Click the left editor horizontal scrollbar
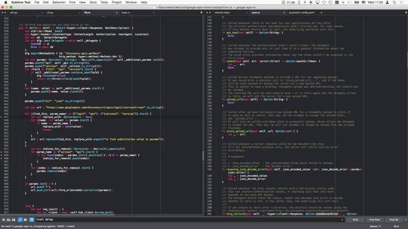The height and width of the screenshot is (229, 408). tap(57, 215)
